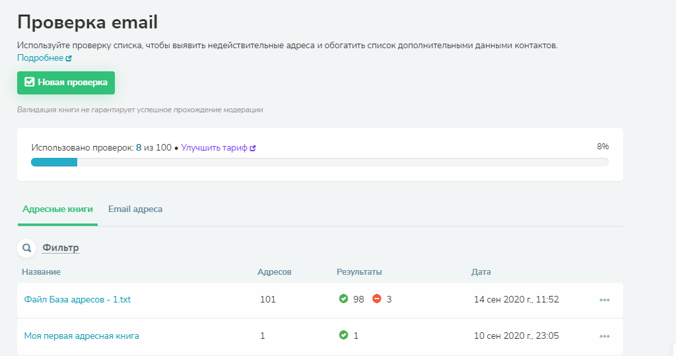Image resolution: width=676 pixels, height=356 pixels.
Task: Click the green valid icon next to 98
Action: coord(343,299)
